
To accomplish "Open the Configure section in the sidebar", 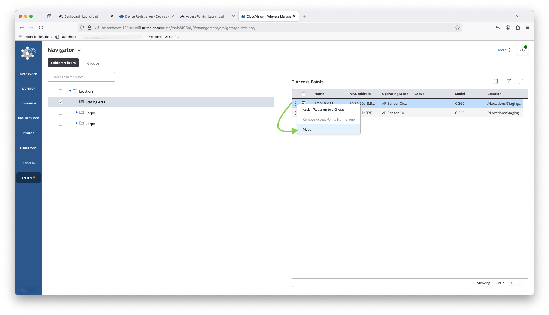I will [x=28, y=103].
